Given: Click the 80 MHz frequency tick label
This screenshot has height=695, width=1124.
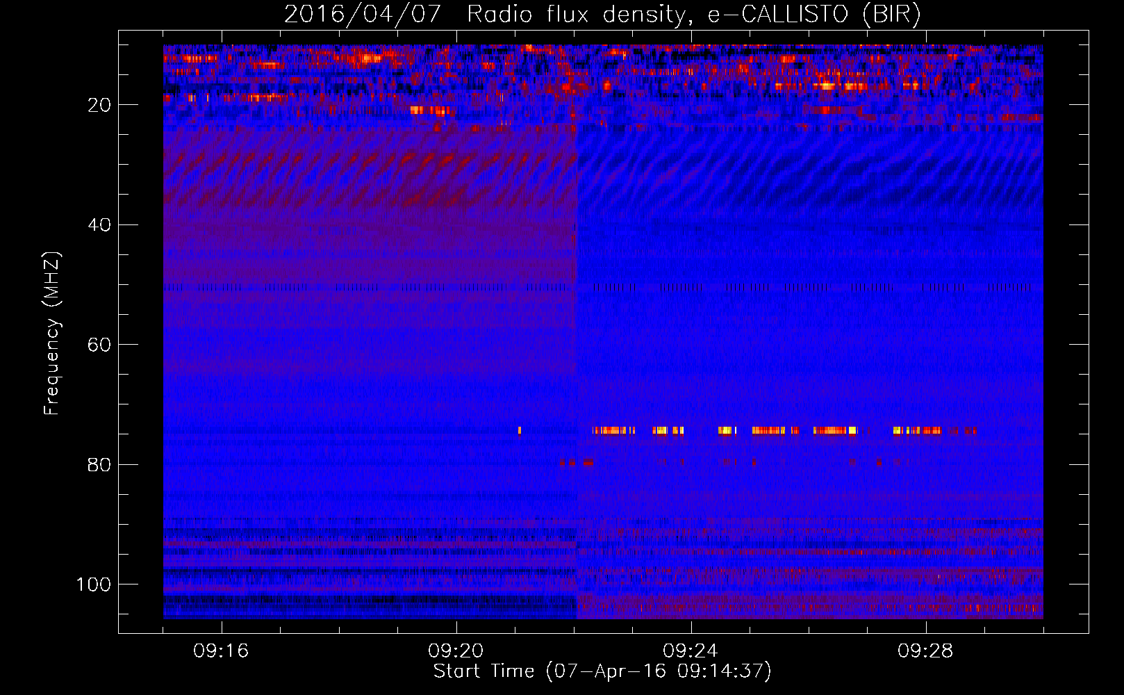Looking at the screenshot, I should coord(99,464).
